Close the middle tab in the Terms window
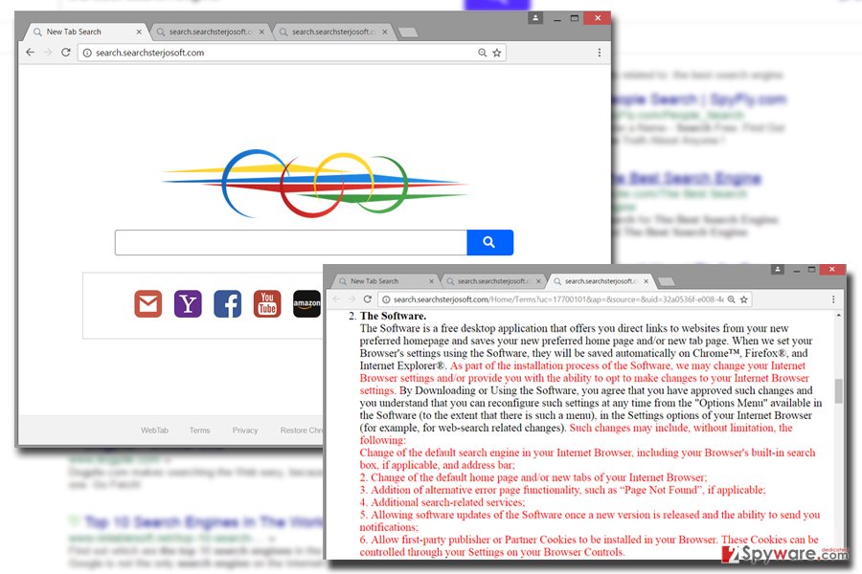Image resolution: width=862 pixels, height=574 pixels. [x=538, y=281]
